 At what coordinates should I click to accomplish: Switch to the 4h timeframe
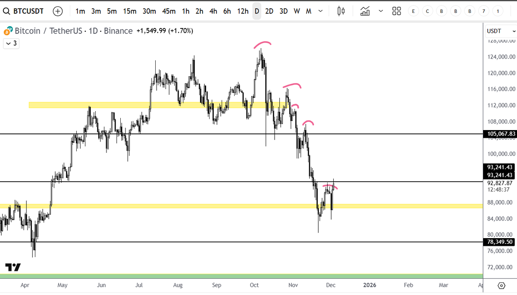point(213,11)
